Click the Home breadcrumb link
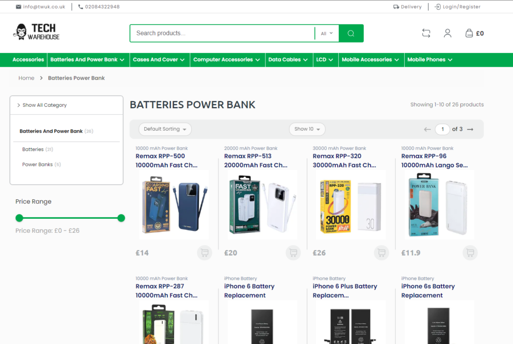The width and height of the screenshot is (513, 344). click(x=26, y=78)
